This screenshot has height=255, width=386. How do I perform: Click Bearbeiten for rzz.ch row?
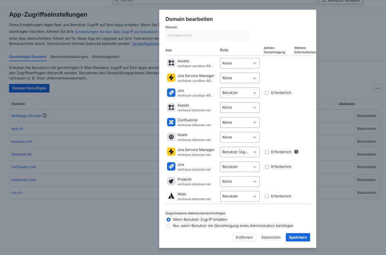tap(367, 192)
